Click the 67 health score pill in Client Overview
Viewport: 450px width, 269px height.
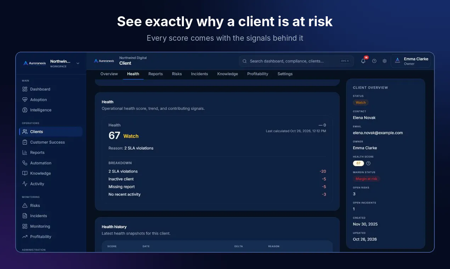click(x=359, y=164)
